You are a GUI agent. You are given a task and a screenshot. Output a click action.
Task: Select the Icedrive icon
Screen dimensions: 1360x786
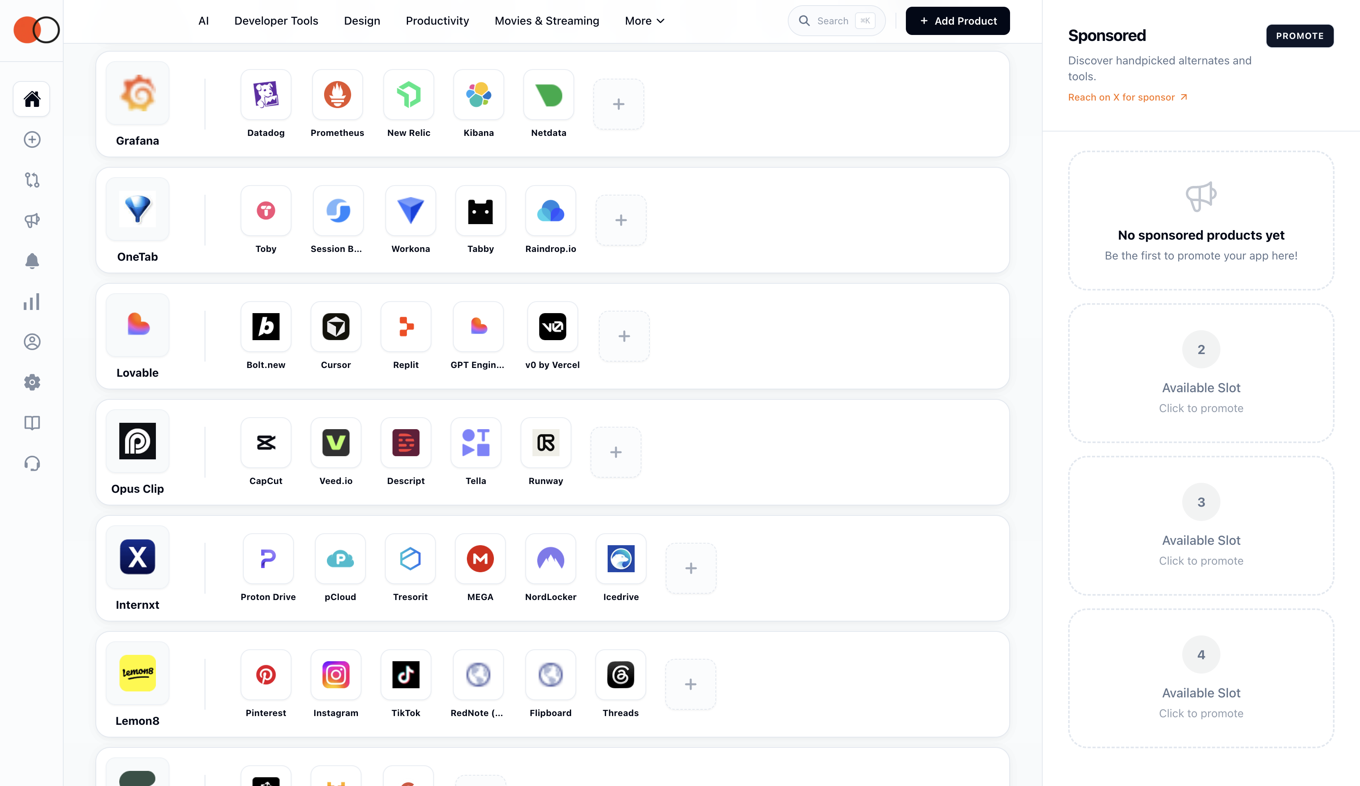pyautogui.click(x=621, y=559)
